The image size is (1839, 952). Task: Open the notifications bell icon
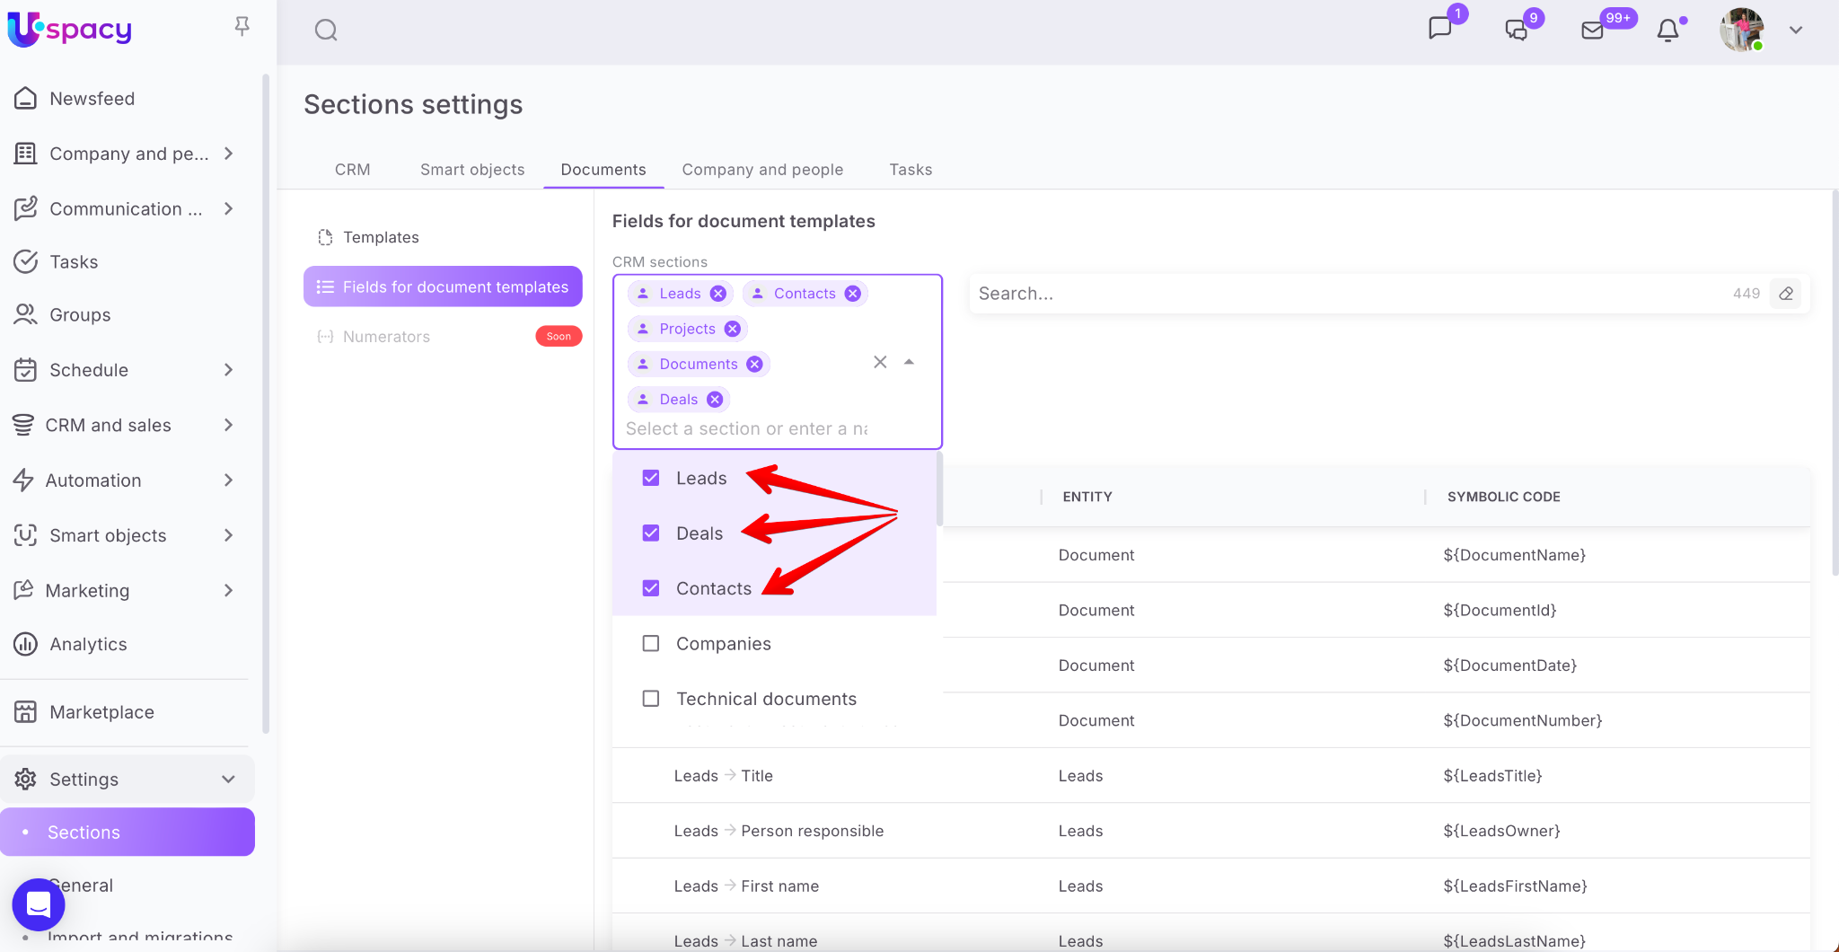coord(1667,31)
